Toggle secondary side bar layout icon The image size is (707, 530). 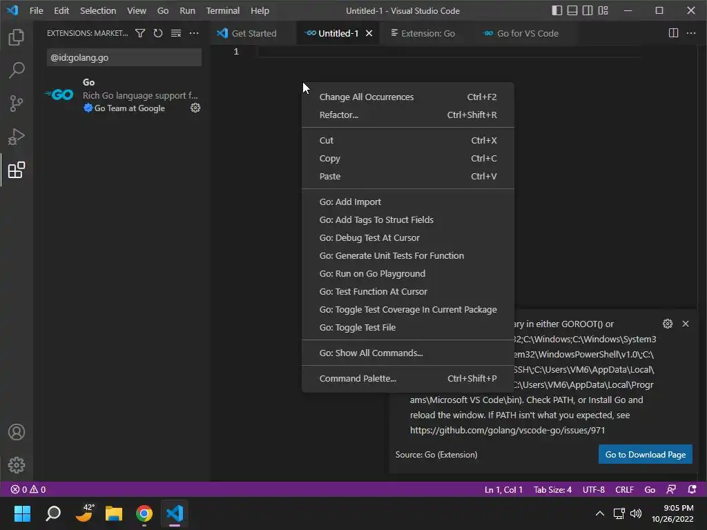(x=588, y=10)
